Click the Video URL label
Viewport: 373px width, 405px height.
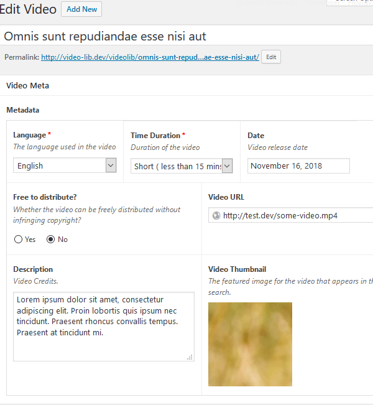coord(226,197)
